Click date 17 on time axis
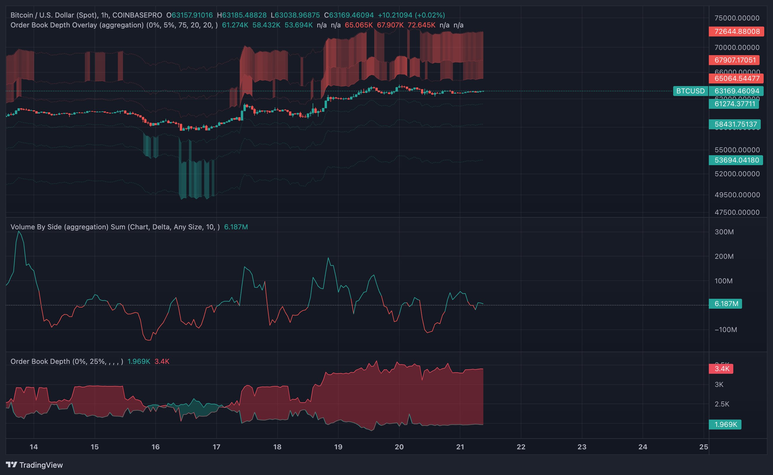 [217, 447]
